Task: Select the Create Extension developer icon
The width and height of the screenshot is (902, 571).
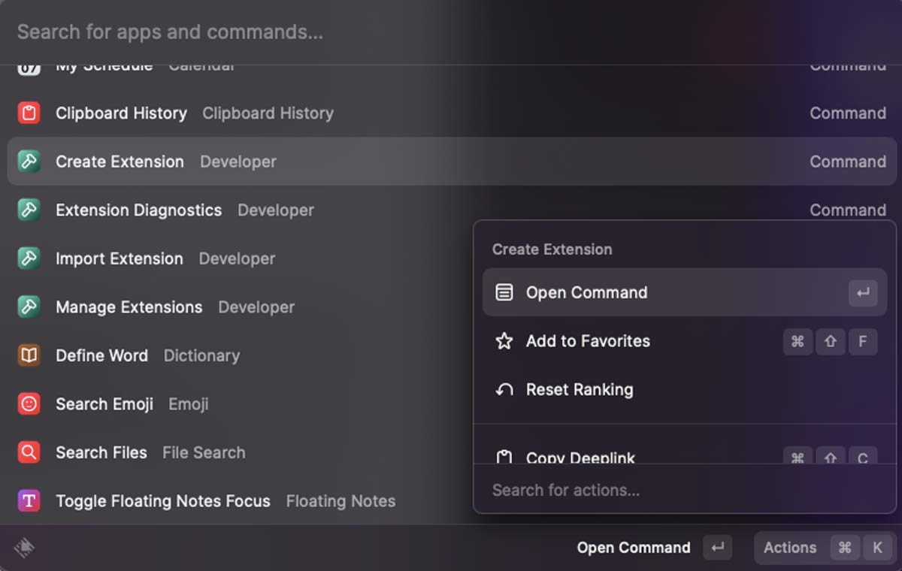Action: pos(28,161)
